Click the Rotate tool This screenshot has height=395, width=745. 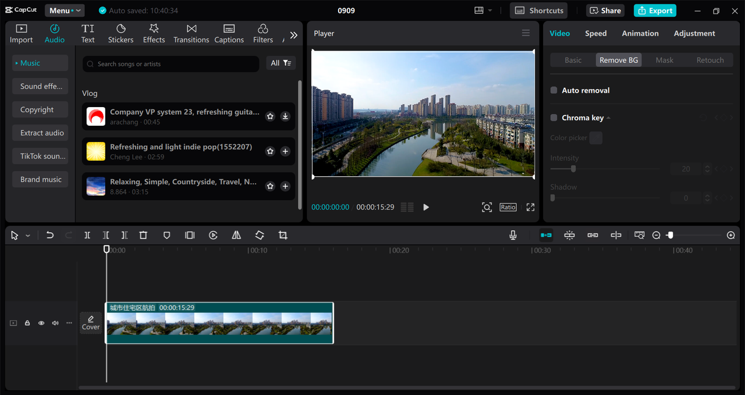pos(260,235)
